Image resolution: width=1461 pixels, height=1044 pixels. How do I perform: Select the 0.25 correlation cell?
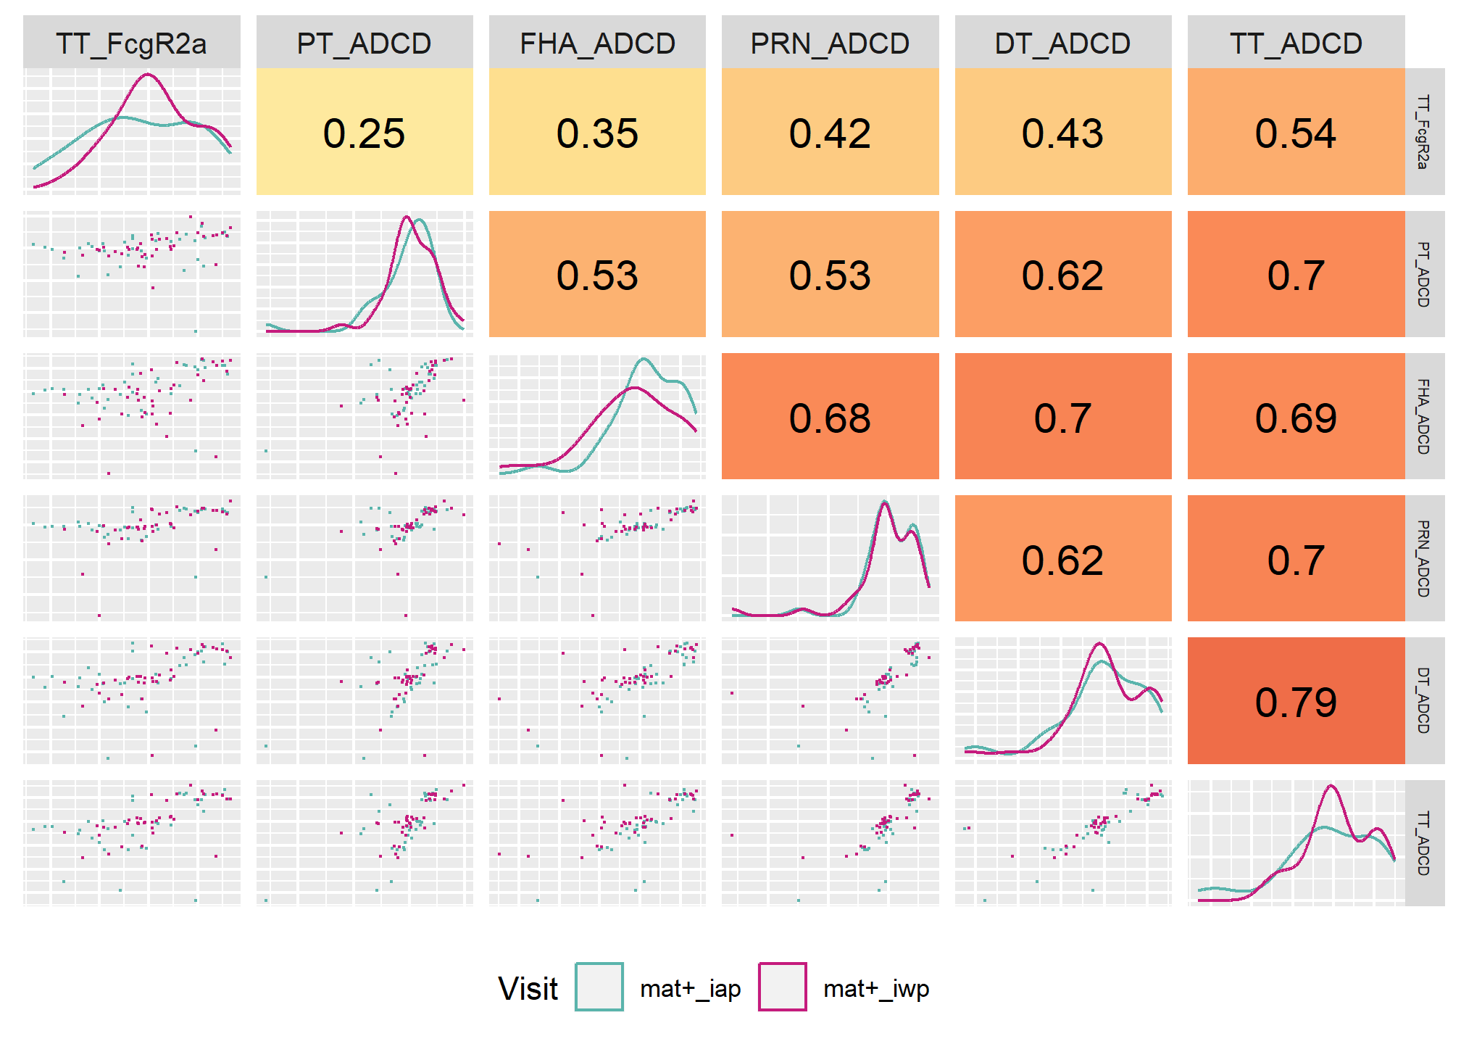(x=365, y=131)
